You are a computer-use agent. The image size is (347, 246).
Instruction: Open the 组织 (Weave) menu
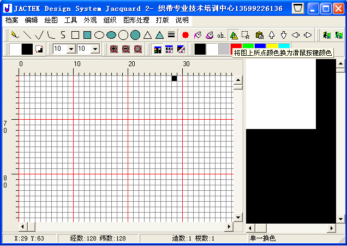pos(110,20)
